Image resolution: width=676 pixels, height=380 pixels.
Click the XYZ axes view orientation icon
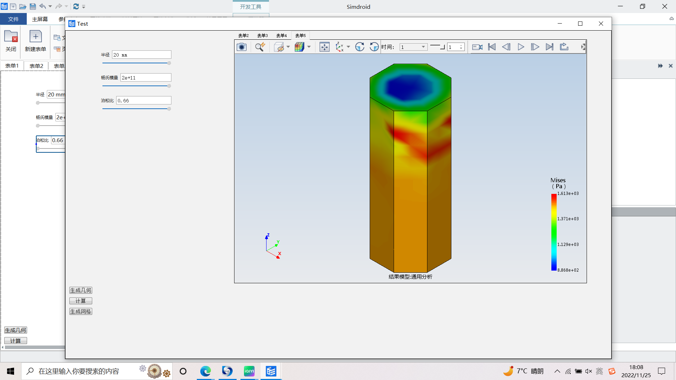339,47
